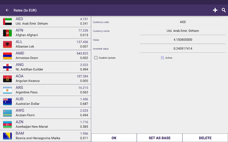Viewport: 228px width, 142px height.
Task: Select the Armenian flag icon
Action: [7, 56]
